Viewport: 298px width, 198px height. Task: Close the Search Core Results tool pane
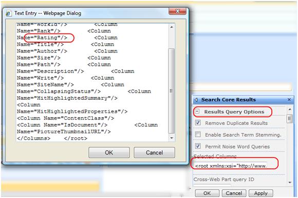point(289,100)
